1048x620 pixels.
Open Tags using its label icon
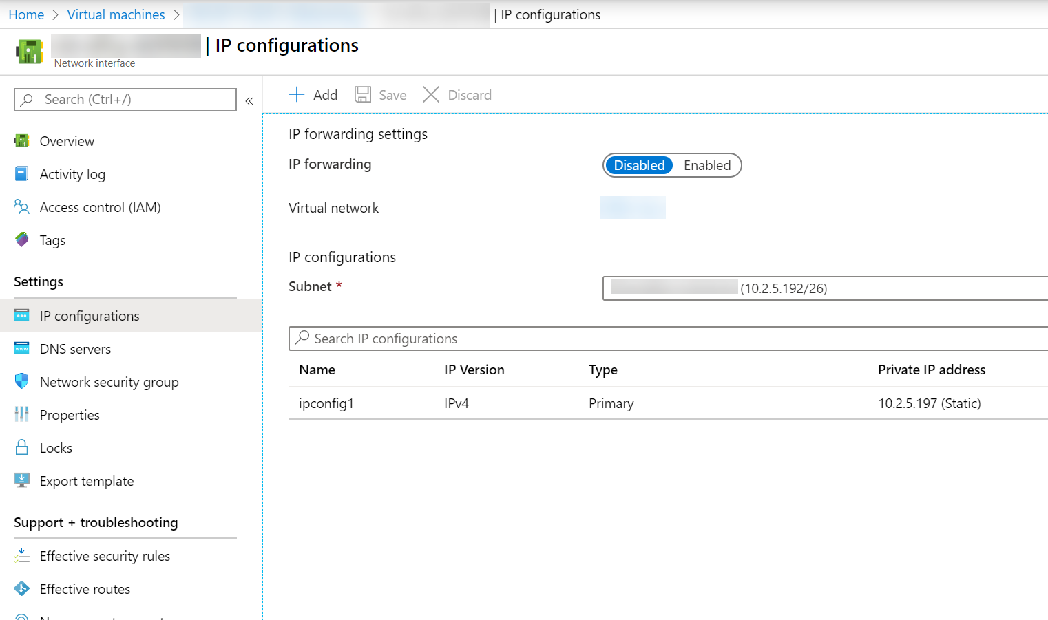(21, 240)
